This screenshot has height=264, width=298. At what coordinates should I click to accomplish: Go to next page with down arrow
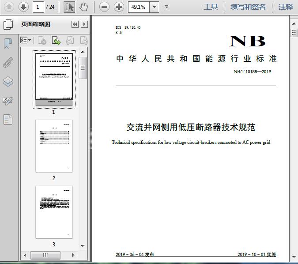click(x=23, y=7)
